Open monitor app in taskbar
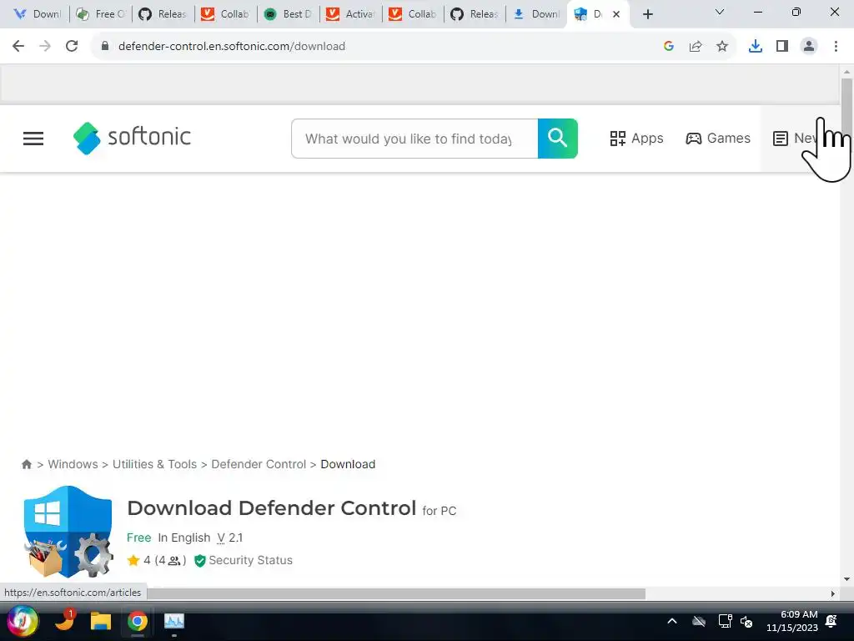854x641 pixels. 174,621
